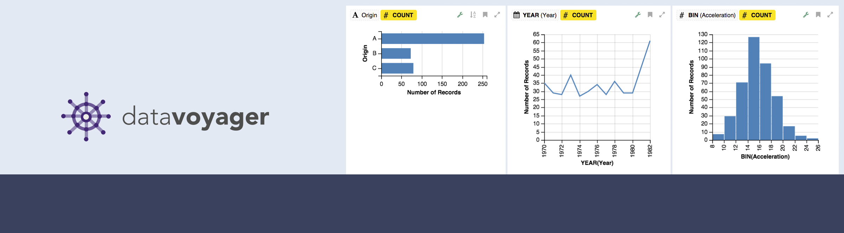Image resolution: width=844 pixels, height=233 pixels.
Task: Click the 'YEAR(Year)' axis title
Action: point(597,163)
